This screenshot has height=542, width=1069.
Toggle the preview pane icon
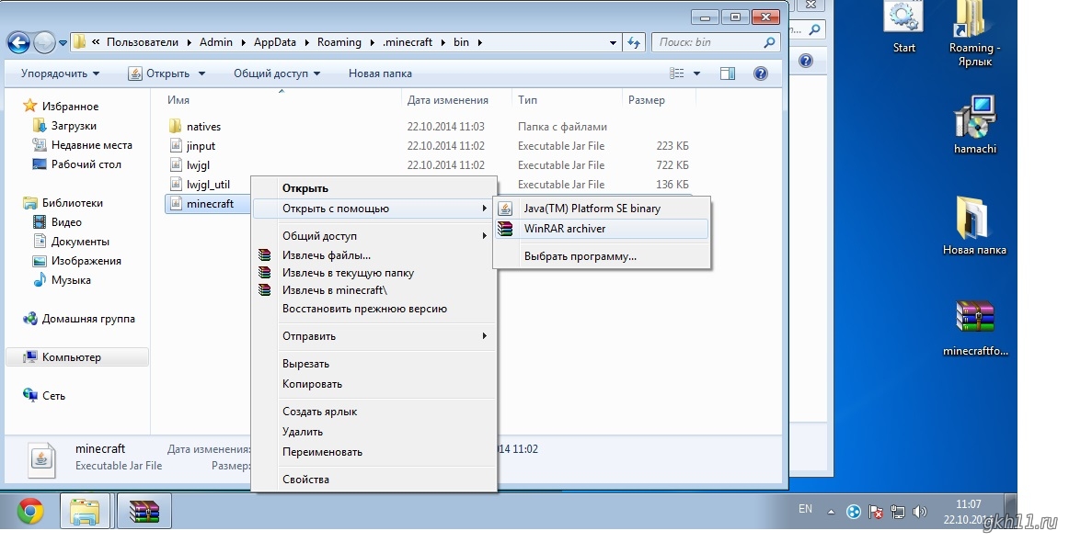[x=728, y=73]
